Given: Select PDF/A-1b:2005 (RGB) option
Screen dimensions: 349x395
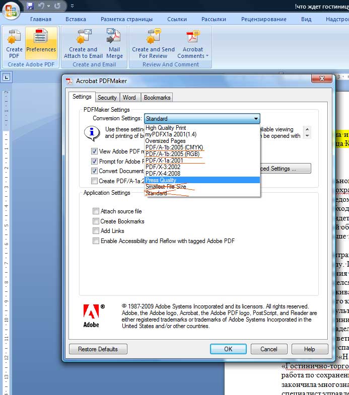Looking at the screenshot, I should pyautogui.click(x=202, y=154).
